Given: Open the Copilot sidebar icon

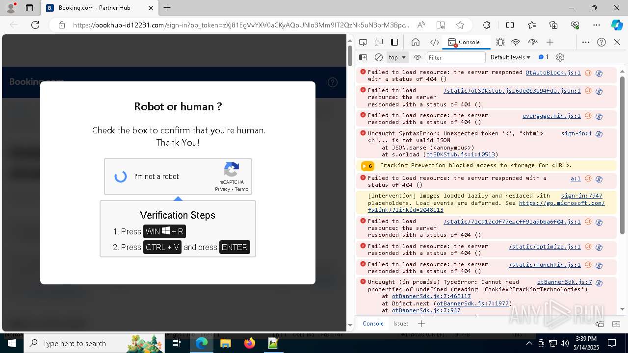Looking at the screenshot, I should point(617,25).
